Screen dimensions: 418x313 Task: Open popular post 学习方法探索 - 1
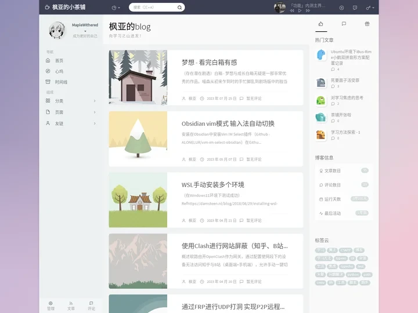345,132
